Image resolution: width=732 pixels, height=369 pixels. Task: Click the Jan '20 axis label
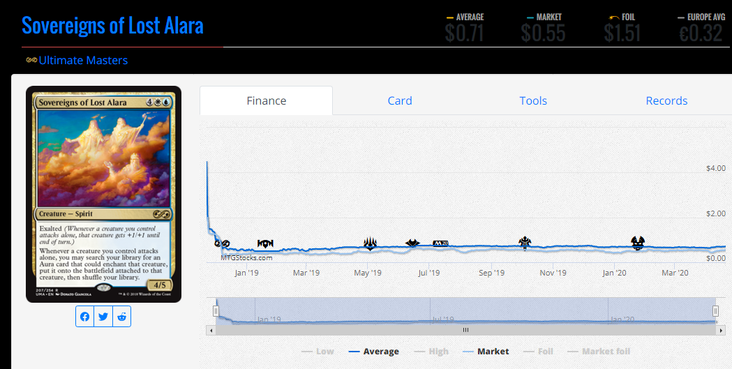[x=614, y=273]
